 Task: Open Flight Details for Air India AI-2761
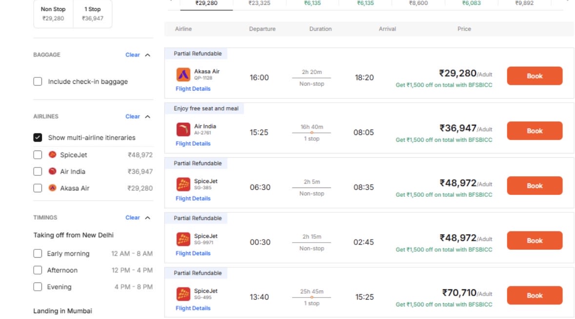(193, 144)
